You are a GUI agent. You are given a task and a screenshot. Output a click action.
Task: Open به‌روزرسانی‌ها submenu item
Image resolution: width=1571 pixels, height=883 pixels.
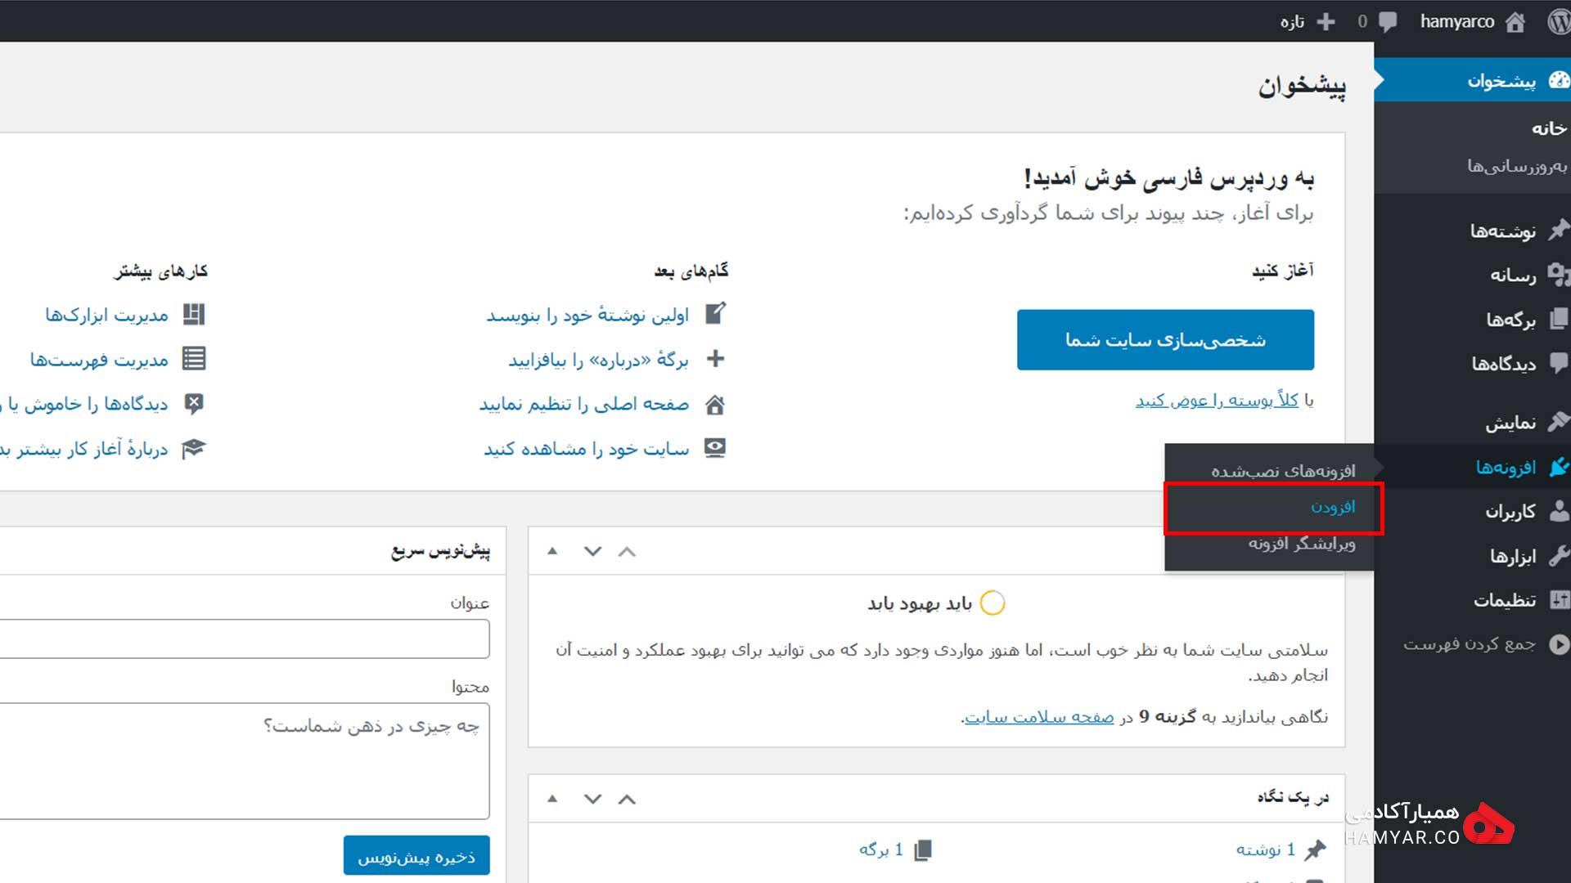(1517, 166)
